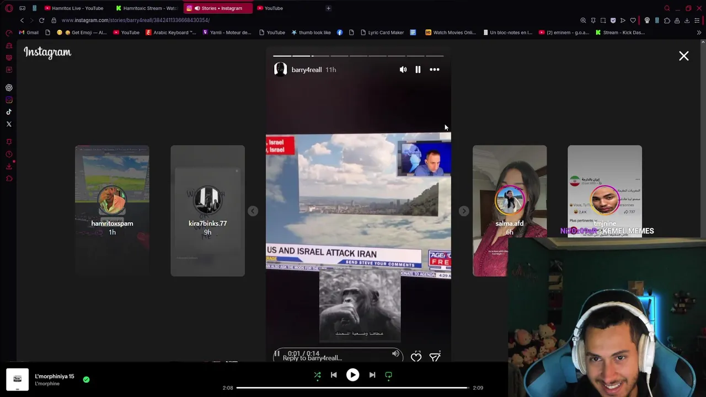Open the Get Emoji bookmark

pyautogui.click(x=82, y=33)
